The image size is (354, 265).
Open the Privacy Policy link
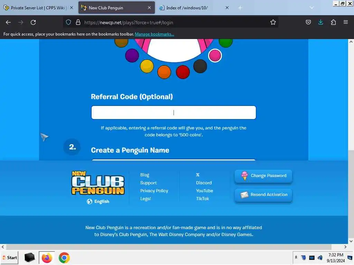(x=154, y=190)
